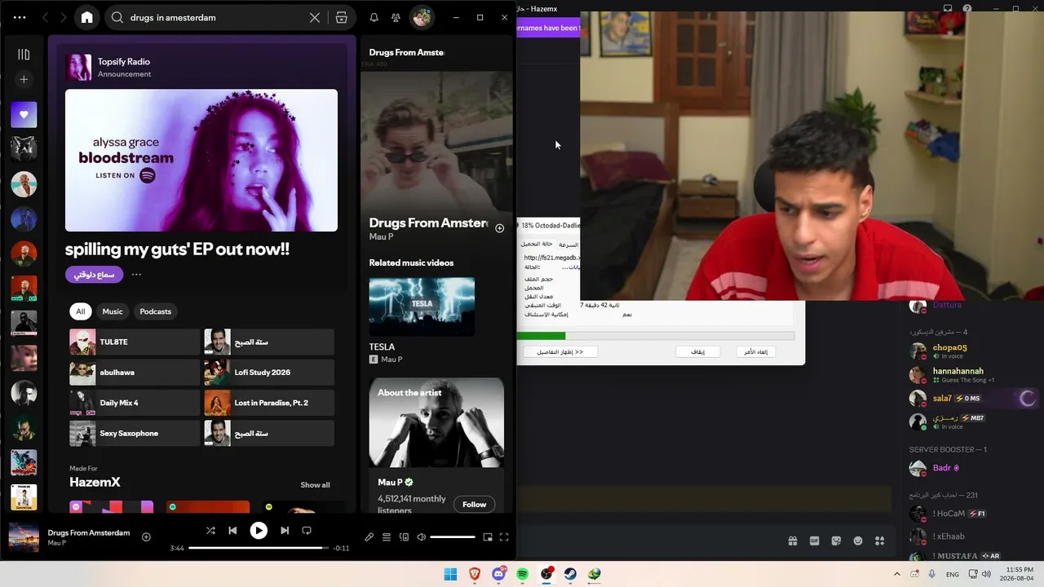Mute Spotify volume speaker icon
This screenshot has width=1044, height=587.
point(421,537)
